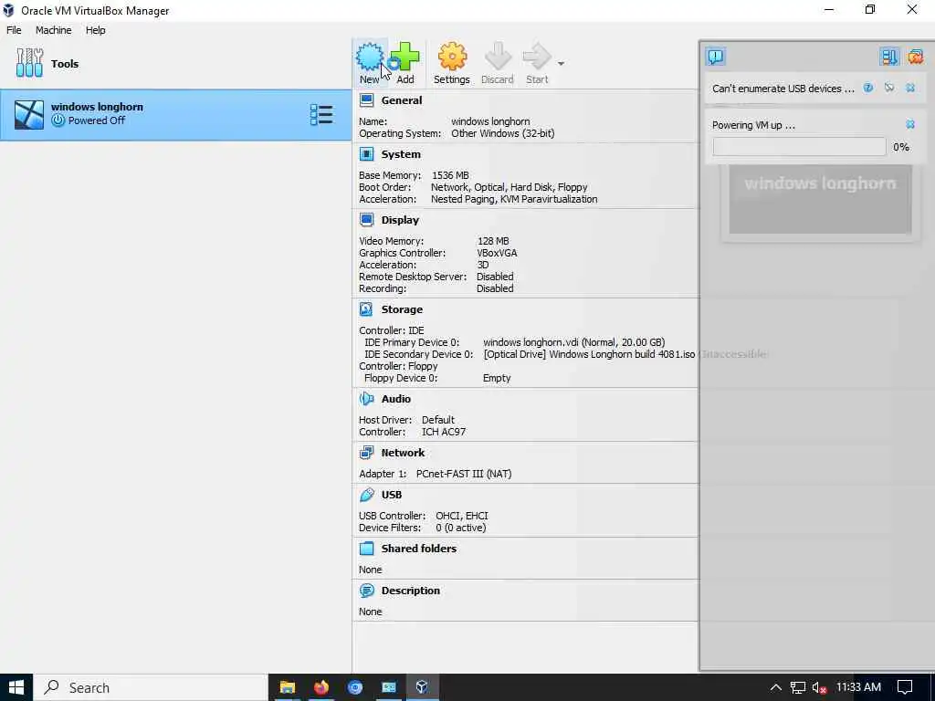
Task: Click the Description section speech-bubble icon
Action: 366,591
